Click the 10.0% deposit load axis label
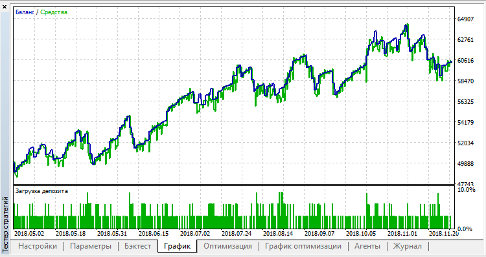The height and width of the screenshot is (257, 486). pyautogui.click(x=467, y=190)
